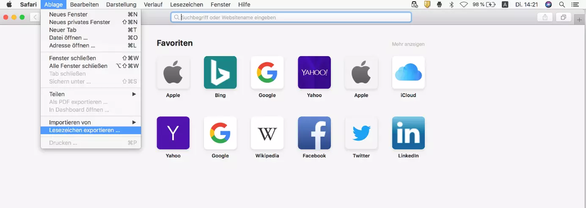Open the Fenster menu
The height and width of the screenshot is (208, 586).
click(220, 5)
